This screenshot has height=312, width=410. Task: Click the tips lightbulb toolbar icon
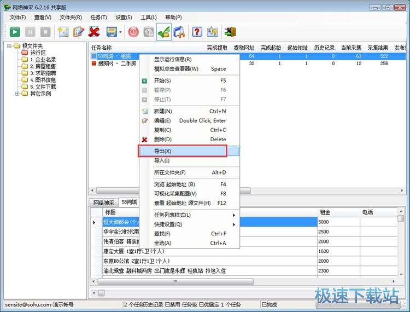tap(212, 32)
